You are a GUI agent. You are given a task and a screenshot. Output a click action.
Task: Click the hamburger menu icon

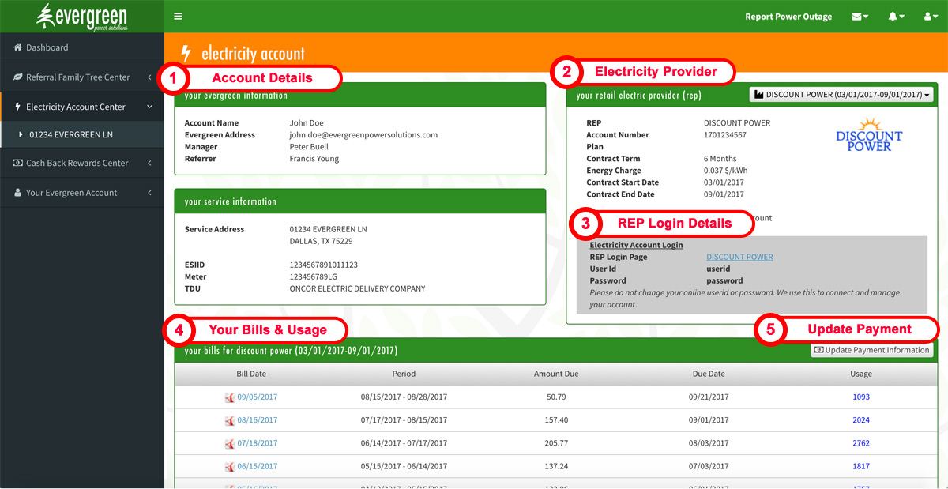click(x=179, y=16)
